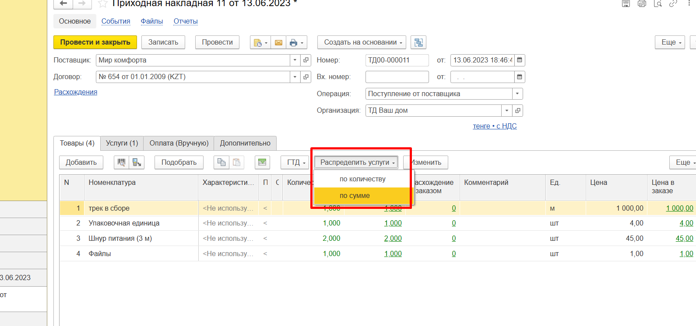The width and height of the screenshot is (696, 326).
Task: Open the Поставщик field link icon
Action: pos(306,60)
